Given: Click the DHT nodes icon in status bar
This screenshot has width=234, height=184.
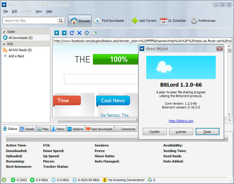Looking at the screenshot, I should click(x=150, y=180).
